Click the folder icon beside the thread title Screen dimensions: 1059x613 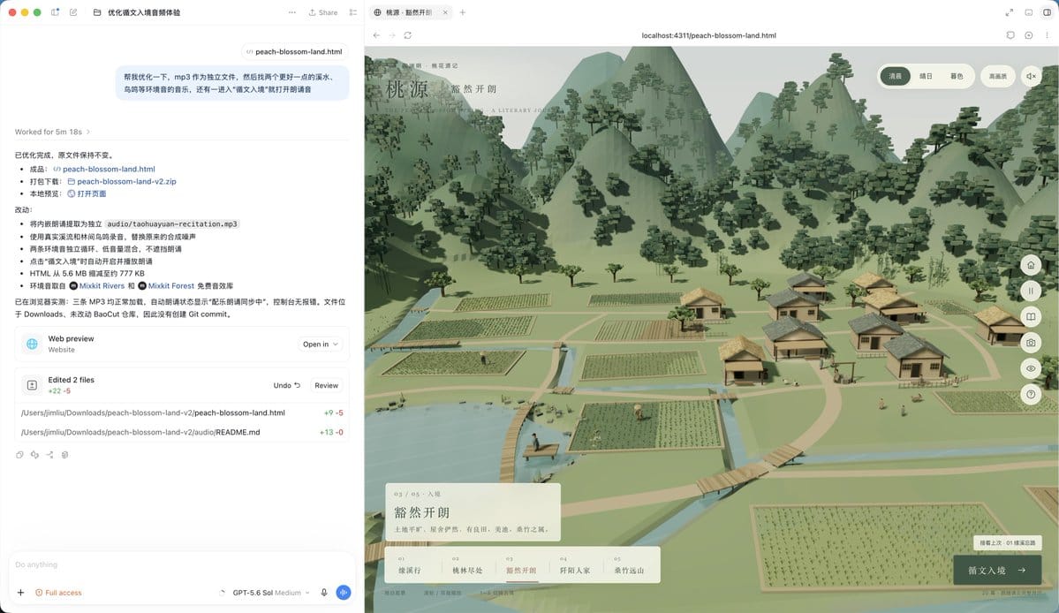click(96, 12)
